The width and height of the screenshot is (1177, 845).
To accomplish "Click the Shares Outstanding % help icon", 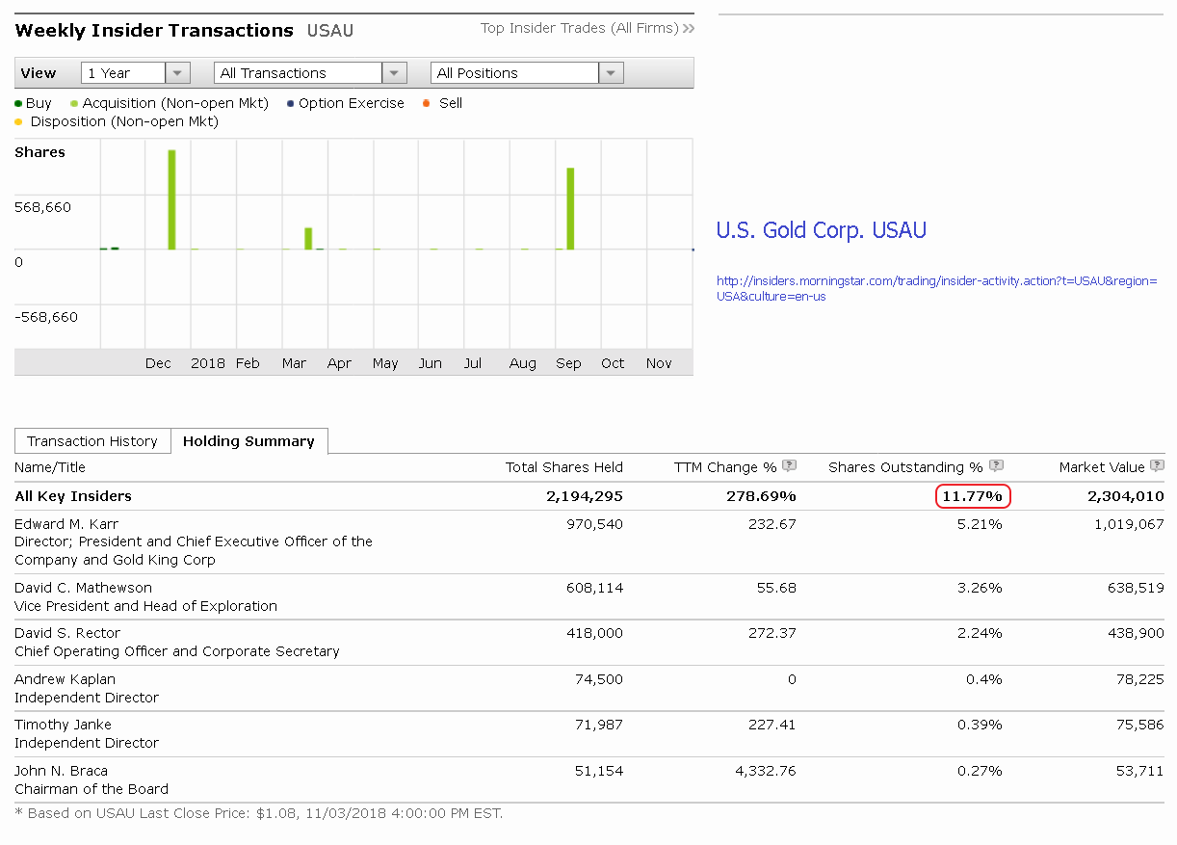I will tap(997, 466).
